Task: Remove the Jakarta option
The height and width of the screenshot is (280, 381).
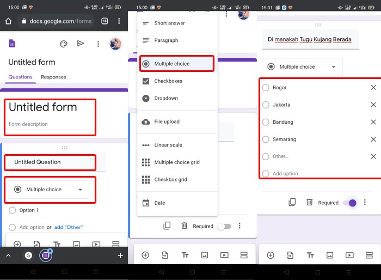Action: point(373,105)
